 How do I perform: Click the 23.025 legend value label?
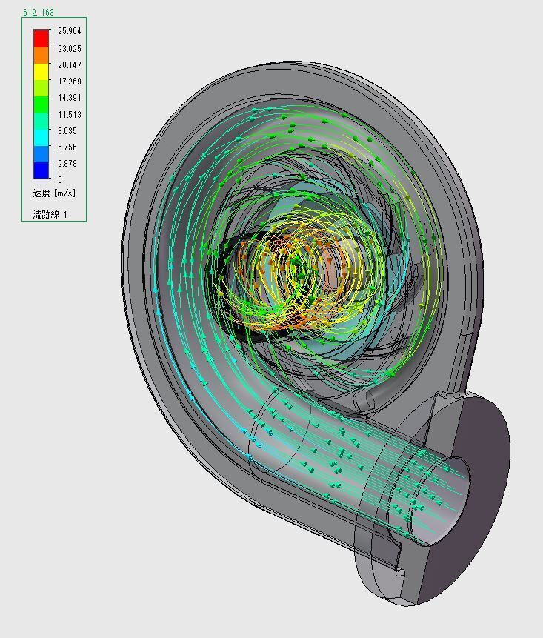tap(69, 49)
